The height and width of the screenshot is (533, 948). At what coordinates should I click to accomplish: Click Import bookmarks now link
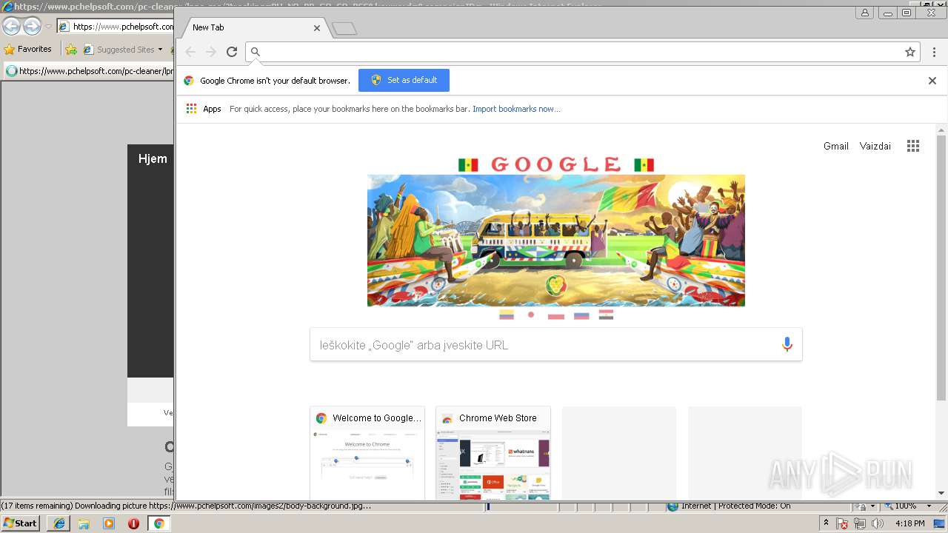(x=516, y=109)
